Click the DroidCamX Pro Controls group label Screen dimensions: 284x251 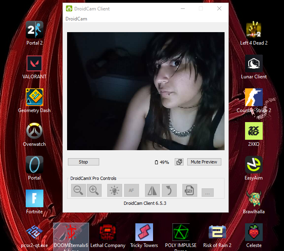pyautogui.click(x=93, y=178)
